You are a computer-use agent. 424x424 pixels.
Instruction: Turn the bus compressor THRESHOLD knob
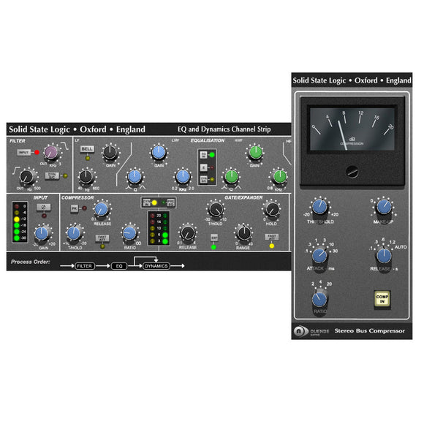tap(319, 207)
